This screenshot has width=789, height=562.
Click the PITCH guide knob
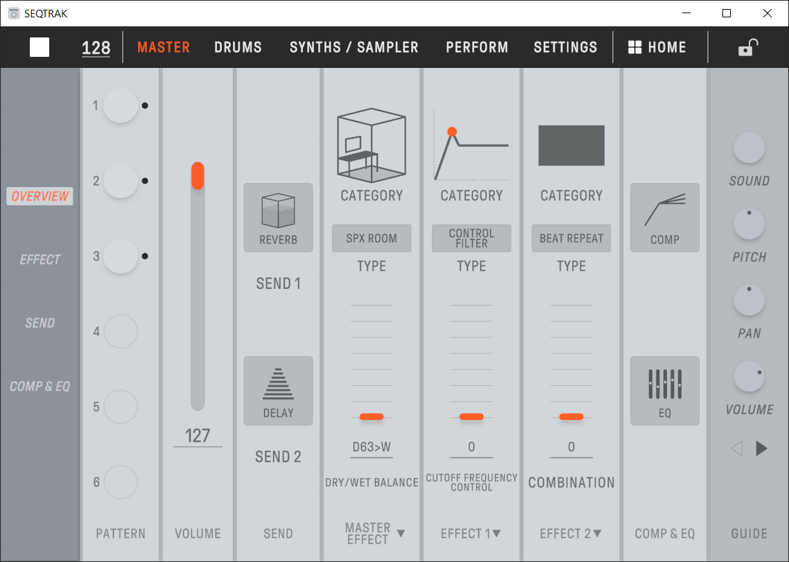pos(749,225)
